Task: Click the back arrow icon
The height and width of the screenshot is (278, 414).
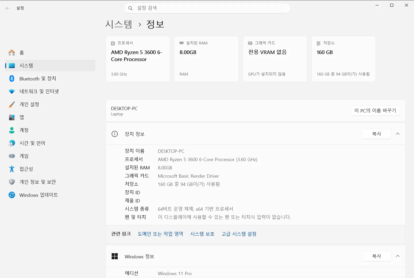Action: [x=8, y=8]
